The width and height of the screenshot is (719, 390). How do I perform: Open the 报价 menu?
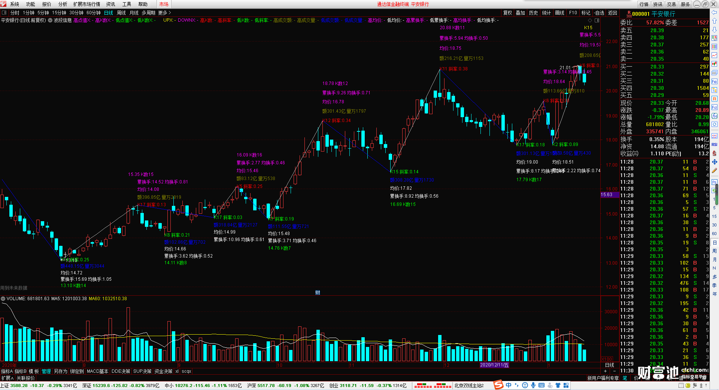pos(47,4)
